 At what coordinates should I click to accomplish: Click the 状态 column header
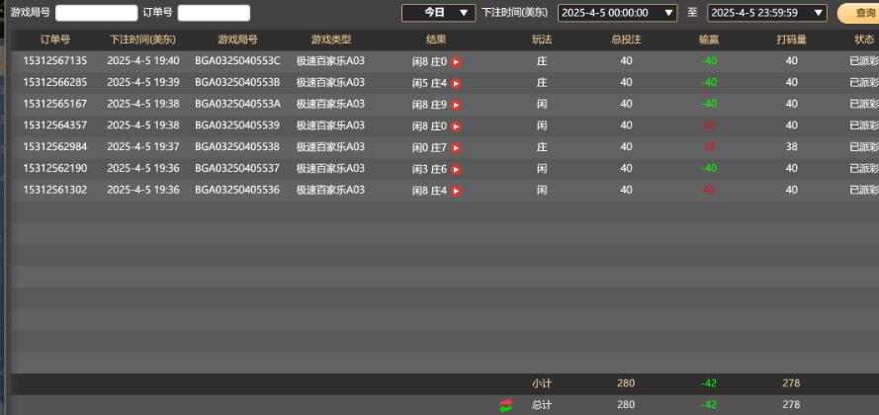click(864, 40)
